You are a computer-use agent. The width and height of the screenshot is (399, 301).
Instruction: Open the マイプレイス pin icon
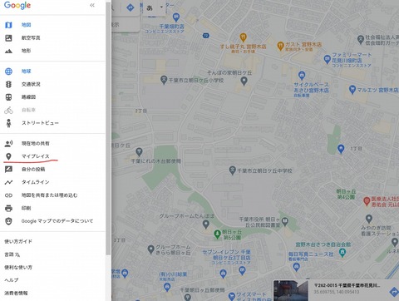click(8, 156)
